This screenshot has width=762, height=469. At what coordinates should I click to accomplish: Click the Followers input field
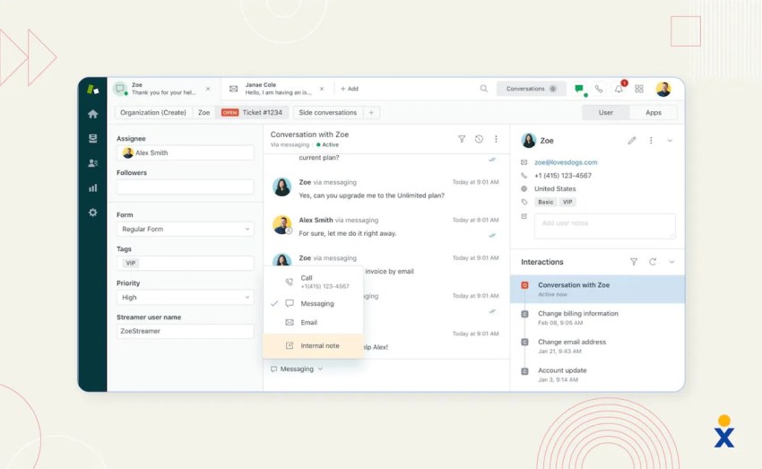[x=186, y=187]
